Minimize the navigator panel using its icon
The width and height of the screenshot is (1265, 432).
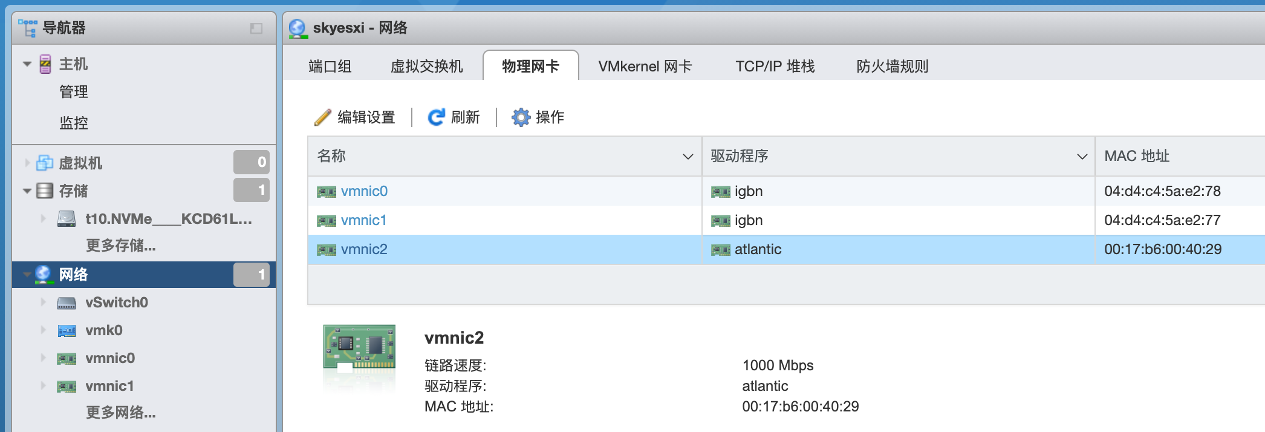click(x=256, y=28)
